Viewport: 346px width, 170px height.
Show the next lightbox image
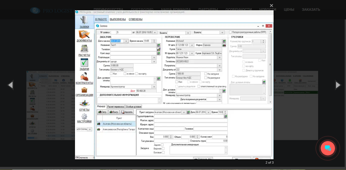coord(338,85)
